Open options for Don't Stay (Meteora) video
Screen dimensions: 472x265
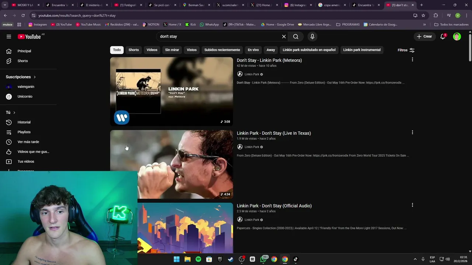tap(412, 60)
